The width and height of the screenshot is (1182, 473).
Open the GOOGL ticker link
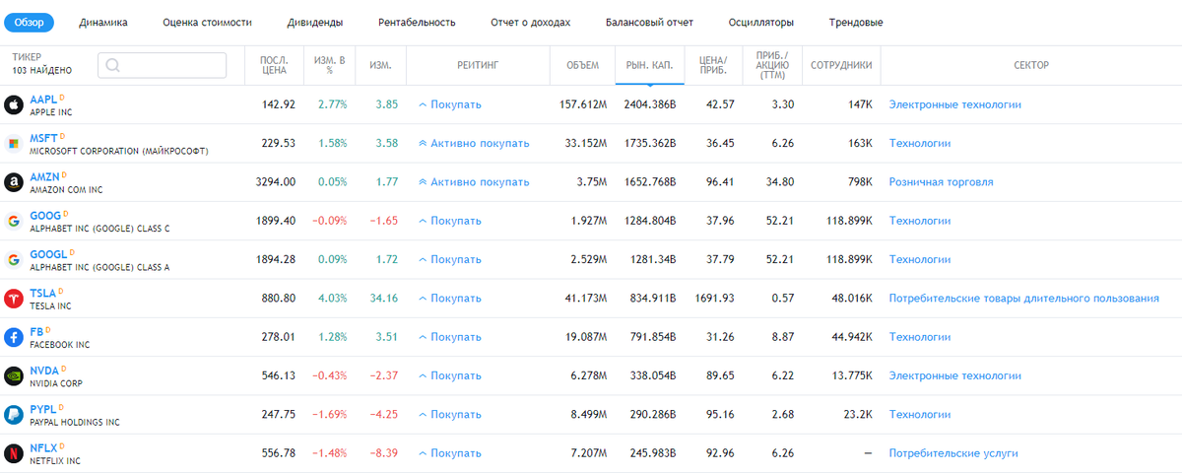tap(48, 255)
